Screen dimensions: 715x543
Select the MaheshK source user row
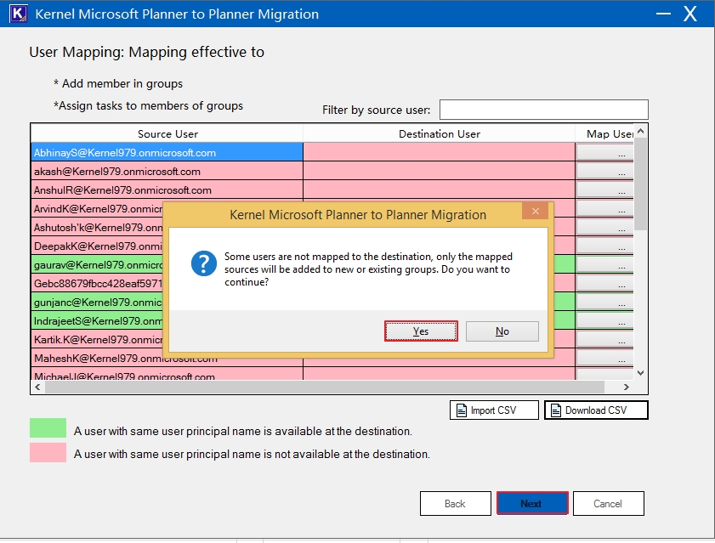(x=167, y=359)
